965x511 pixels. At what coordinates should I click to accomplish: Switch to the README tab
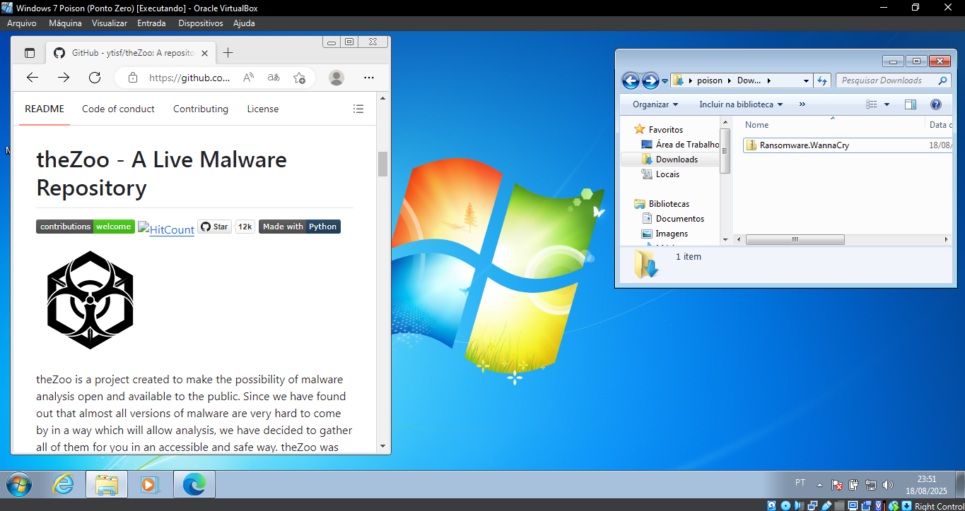click(45, 109)
